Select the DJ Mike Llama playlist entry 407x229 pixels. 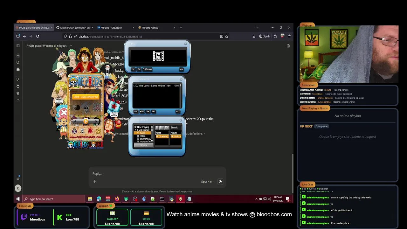tap(156, 86)
